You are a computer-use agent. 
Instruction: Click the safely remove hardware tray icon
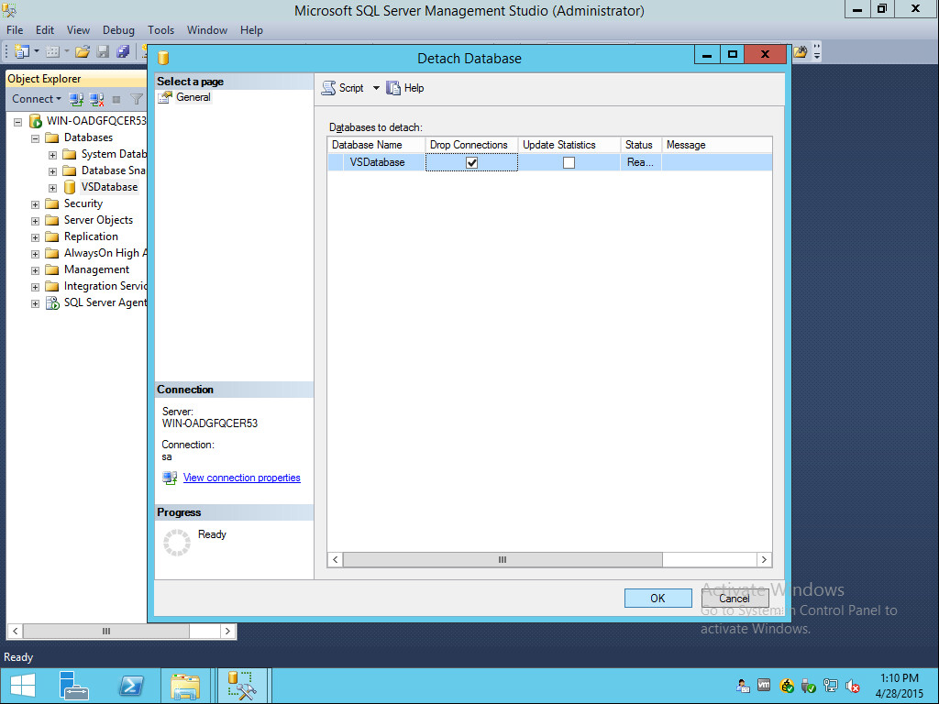point(809,686)
